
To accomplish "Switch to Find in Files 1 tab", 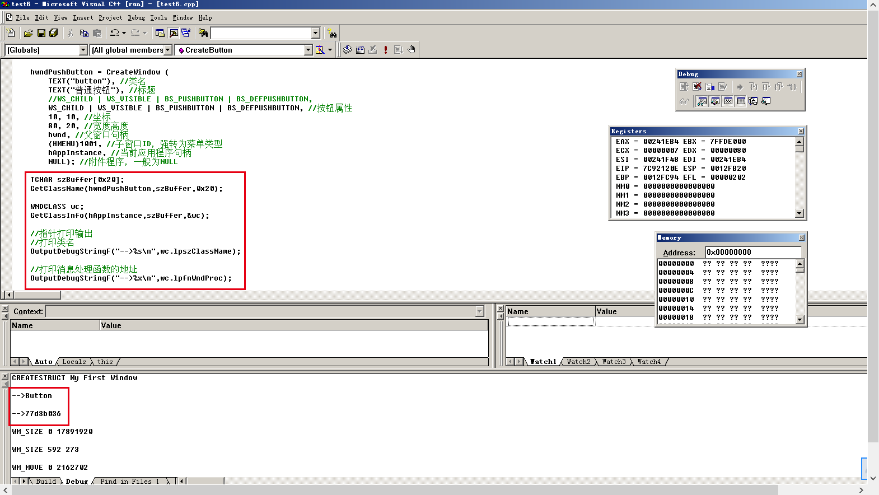I will 130,481.
